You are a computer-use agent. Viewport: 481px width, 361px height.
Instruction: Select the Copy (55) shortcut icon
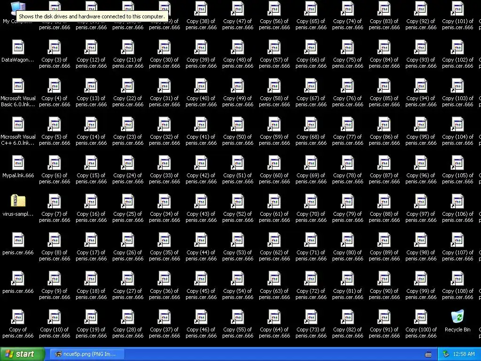[x=238, y=317]
